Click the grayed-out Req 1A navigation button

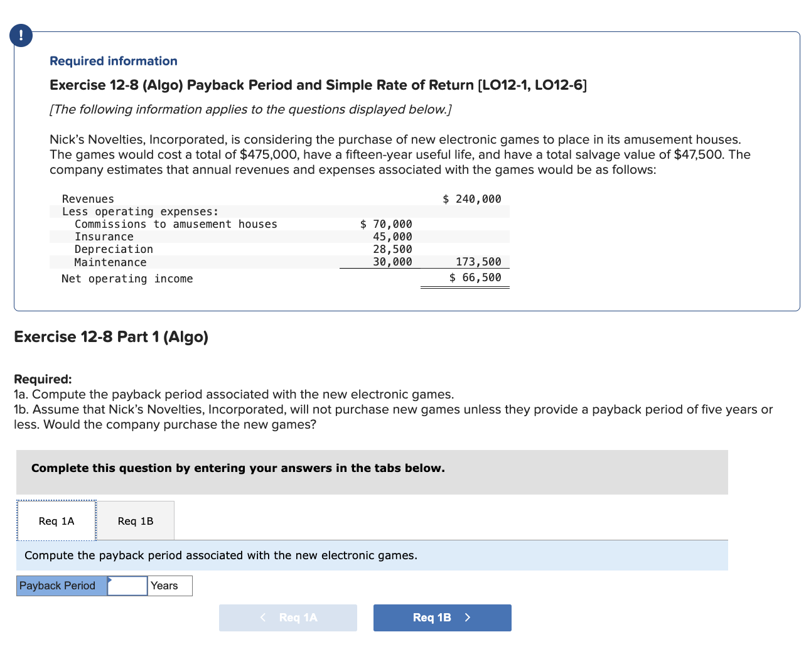click(287, 618)
